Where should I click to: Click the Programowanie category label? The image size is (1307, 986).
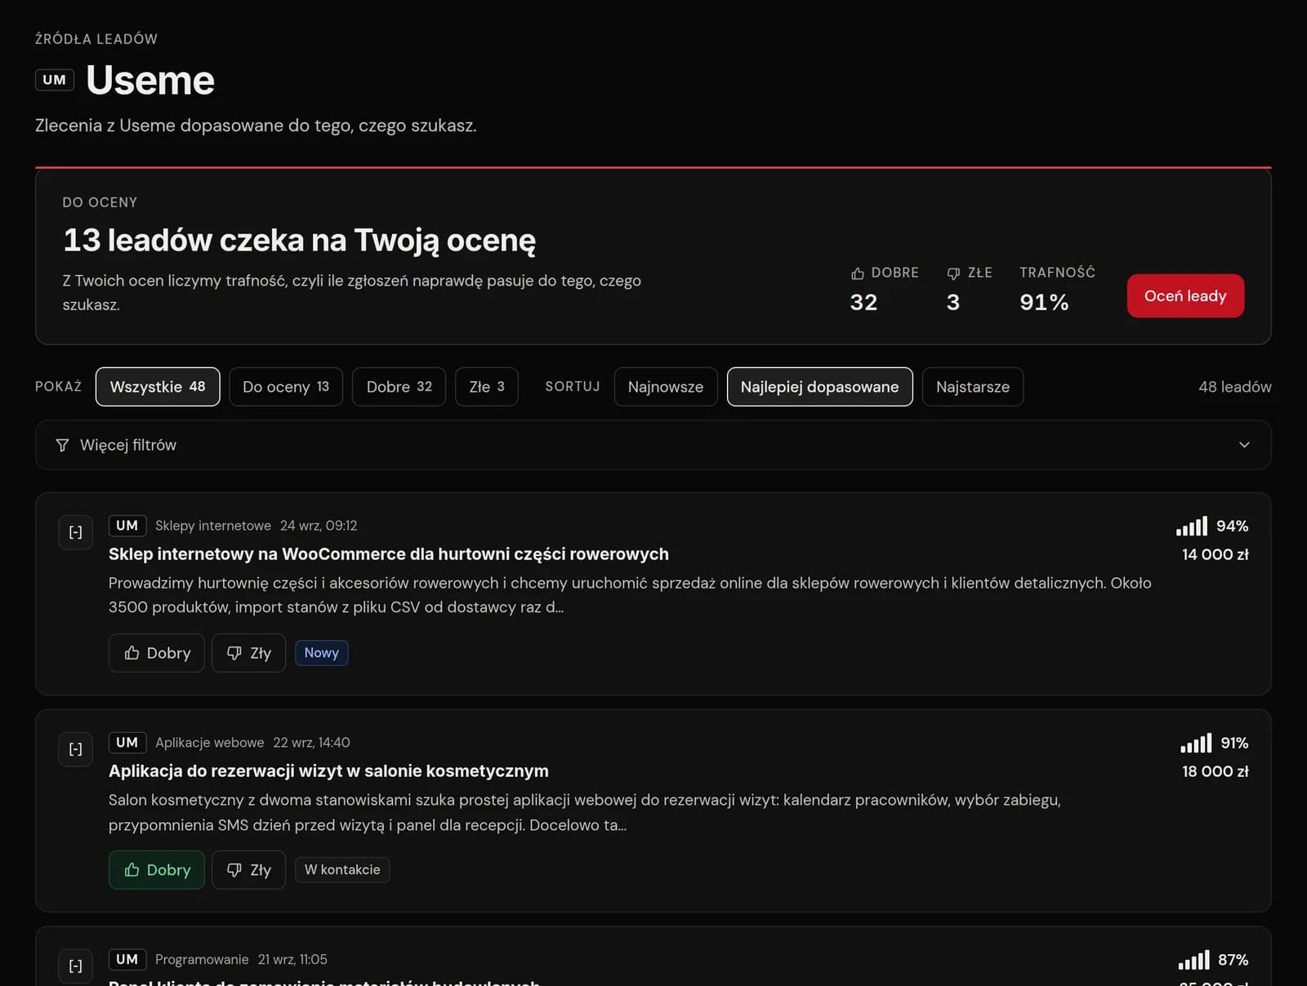(202, 960)
